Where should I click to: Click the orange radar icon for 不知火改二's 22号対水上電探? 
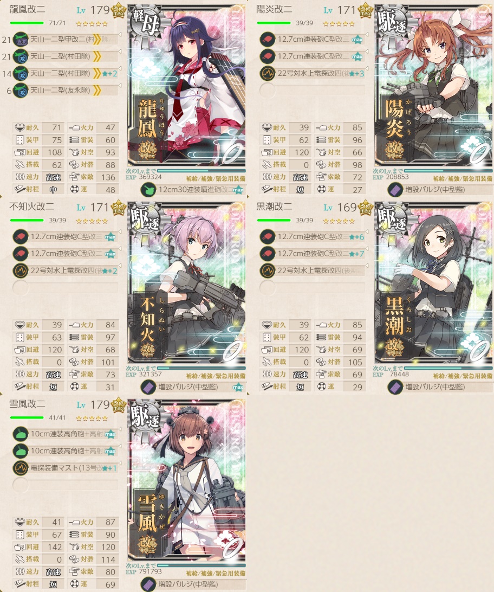pos(21,271)
